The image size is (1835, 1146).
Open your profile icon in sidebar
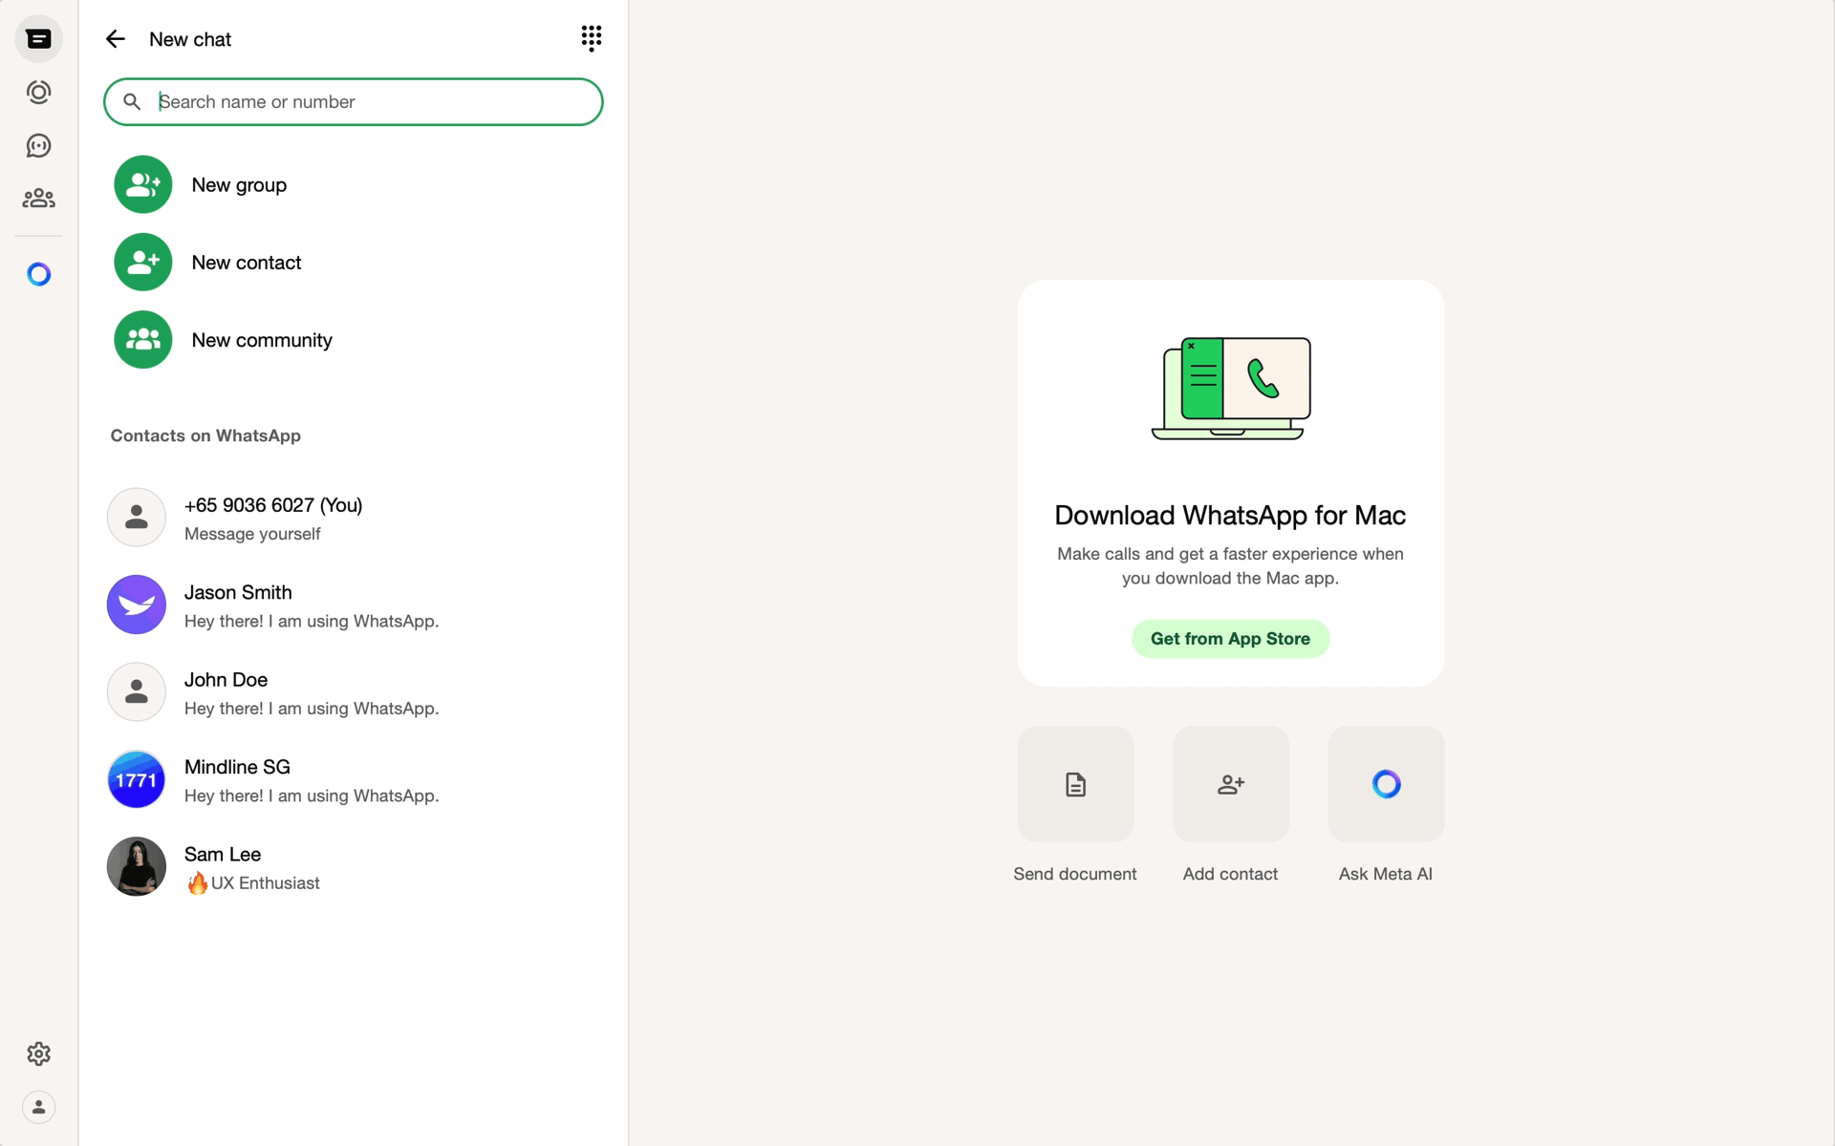(38, 1108)
